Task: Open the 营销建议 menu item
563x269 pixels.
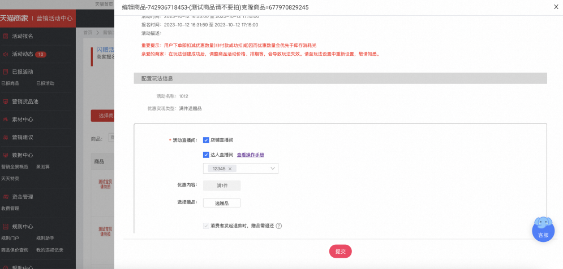Action: 22,138
